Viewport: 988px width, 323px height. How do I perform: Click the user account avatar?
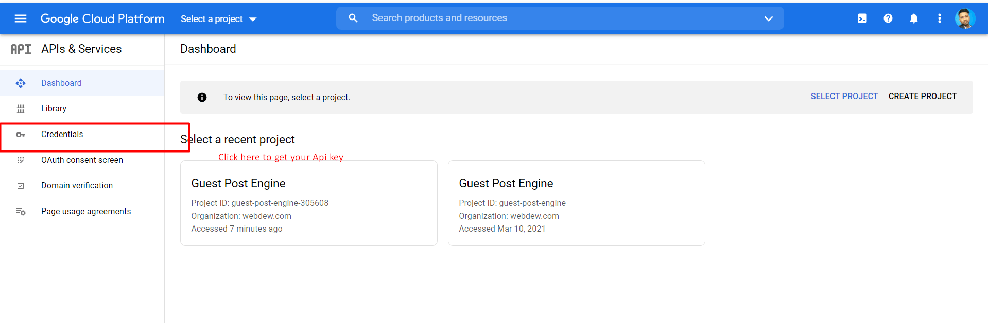click(x=964, y=18)
